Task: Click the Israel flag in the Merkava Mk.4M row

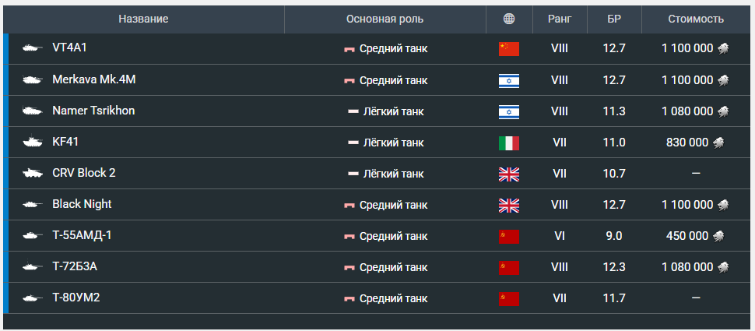Action: [x=509, y=80]
